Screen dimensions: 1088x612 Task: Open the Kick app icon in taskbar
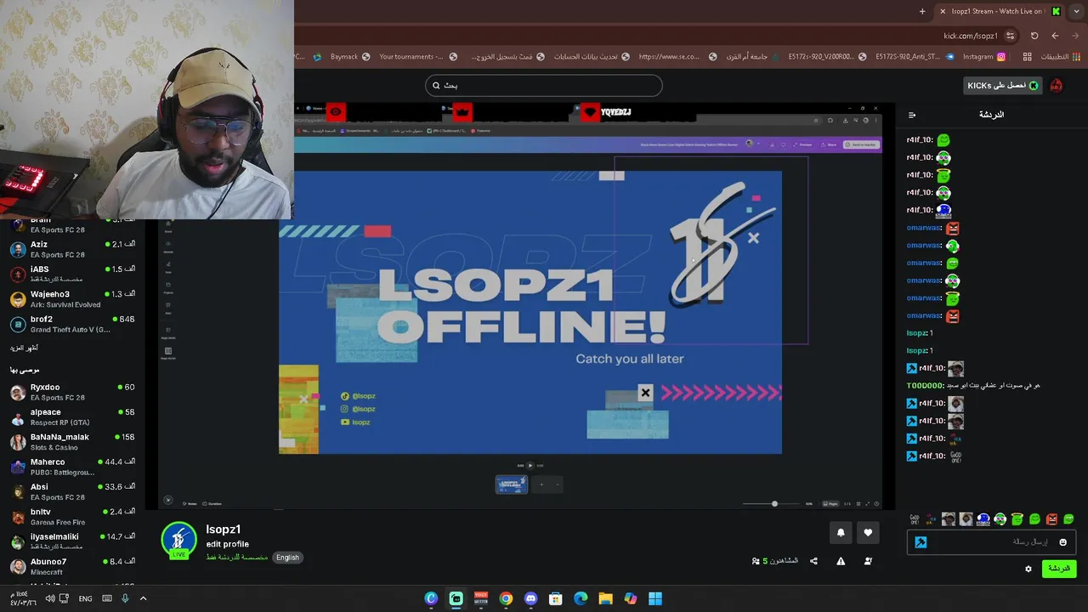(x=456, y=598)
